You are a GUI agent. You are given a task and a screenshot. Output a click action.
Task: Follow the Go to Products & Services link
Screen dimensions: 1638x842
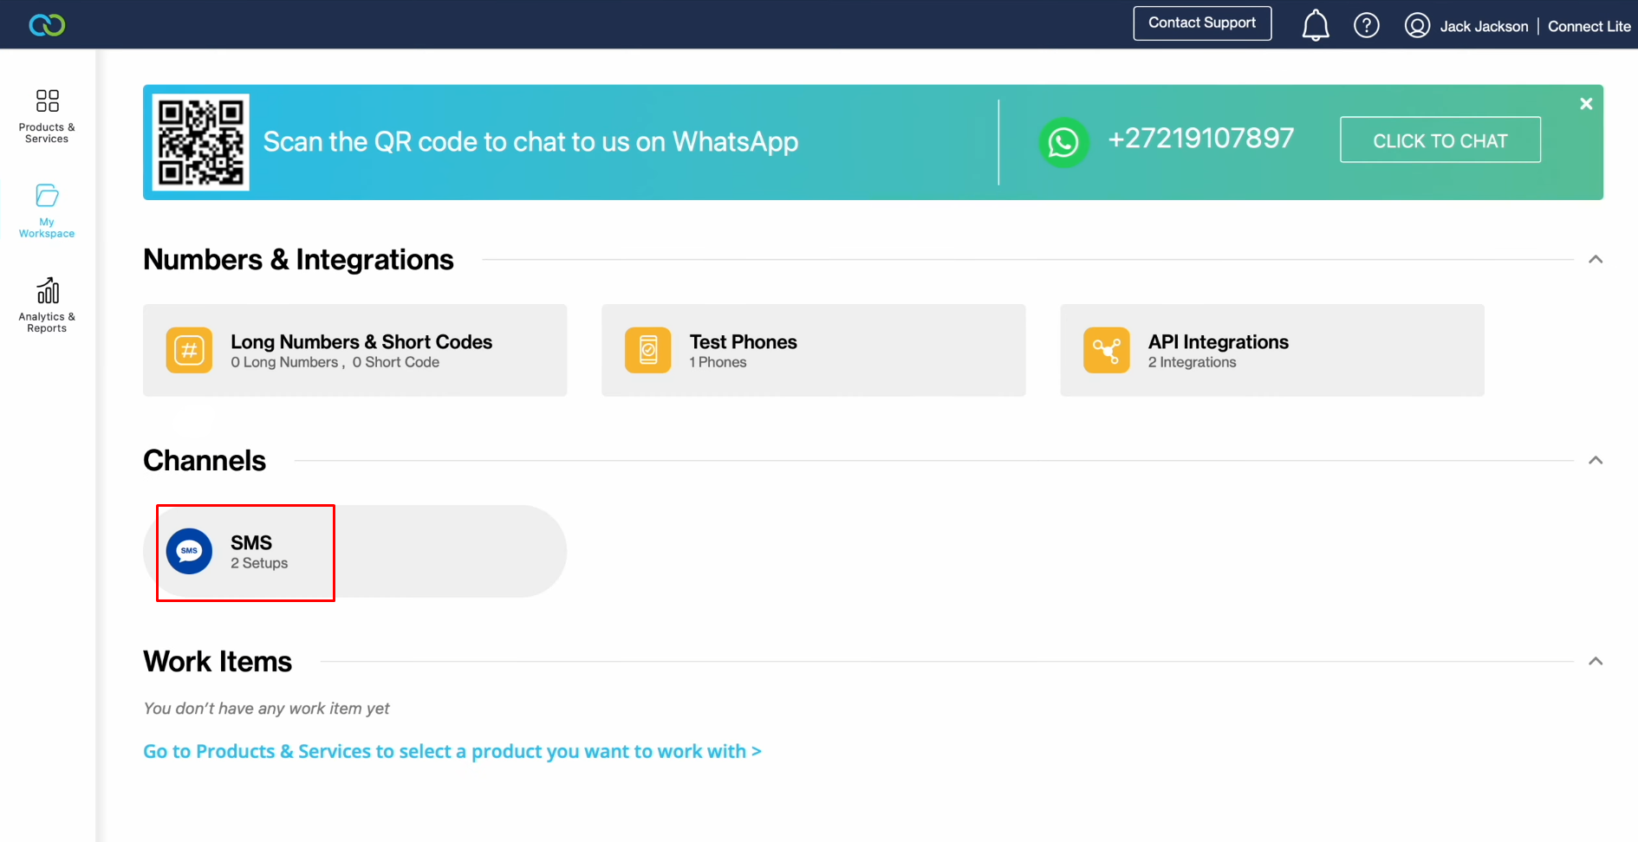(x=452, y=751)
